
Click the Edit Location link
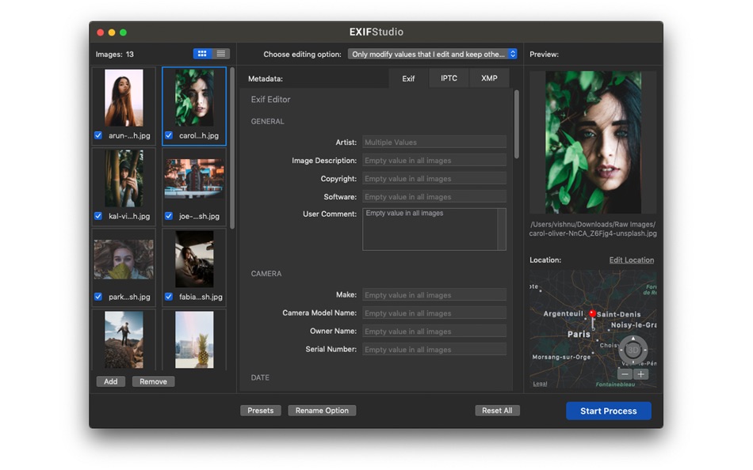pos(632,260)
